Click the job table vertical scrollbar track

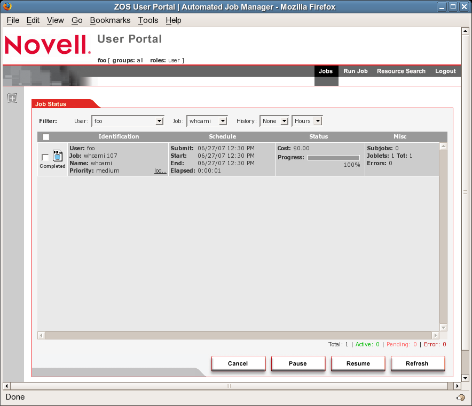pos(443,237)
